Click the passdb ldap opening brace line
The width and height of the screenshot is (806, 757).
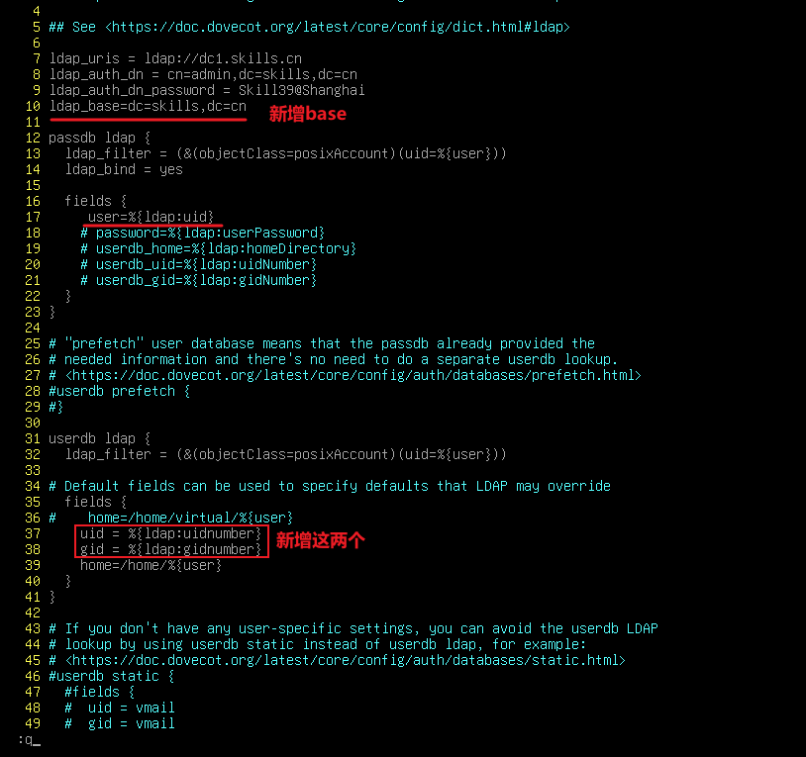[99, 139]
